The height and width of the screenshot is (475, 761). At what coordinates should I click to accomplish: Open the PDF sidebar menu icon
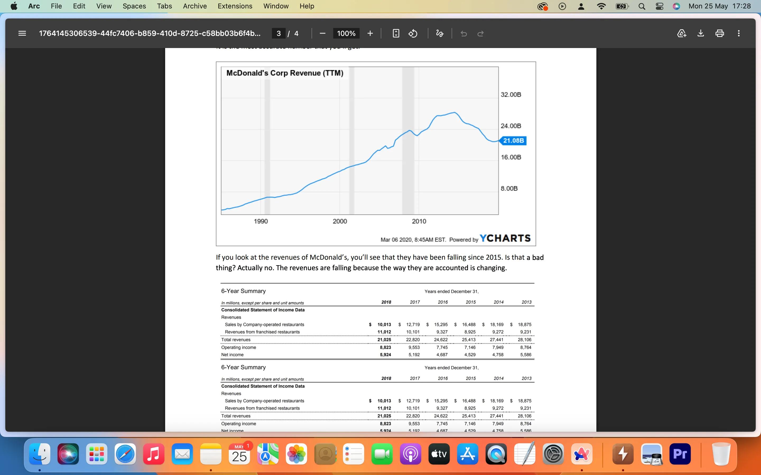click(x=22, y=33)
